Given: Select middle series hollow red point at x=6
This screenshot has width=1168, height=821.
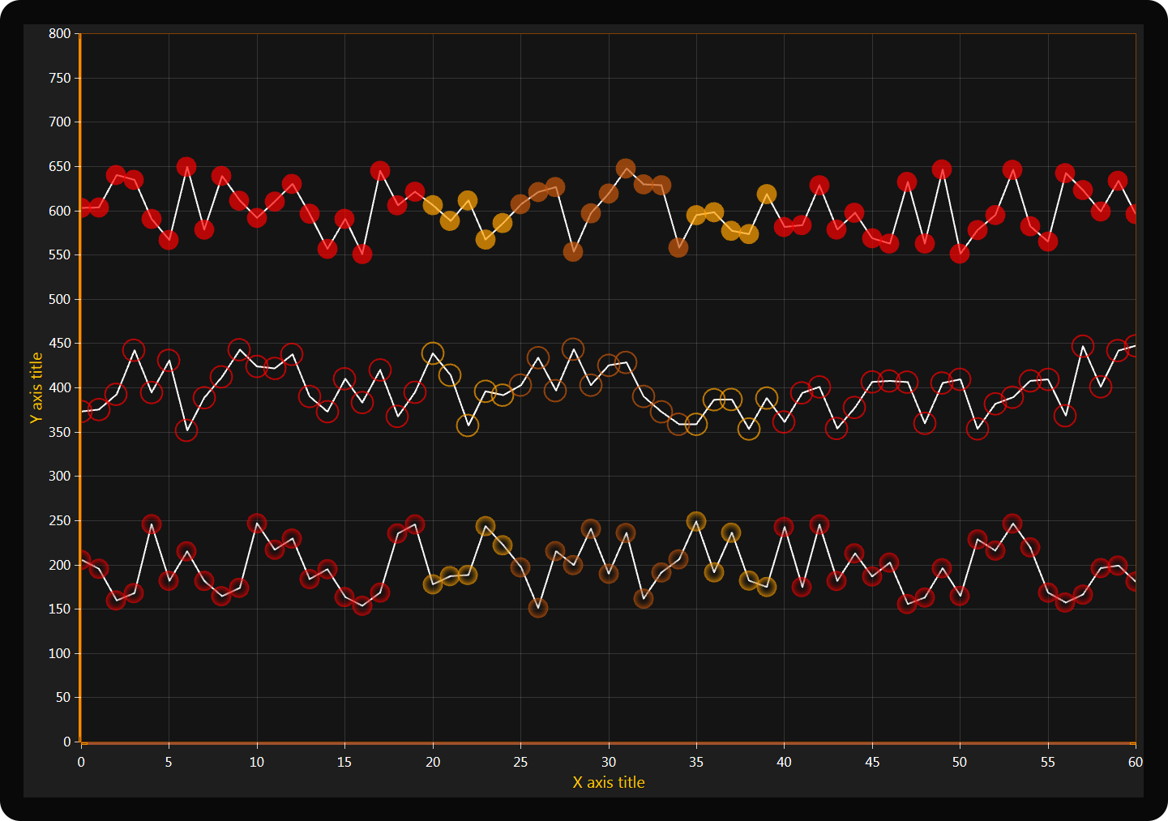Looking at the screenshot, I should tap(186, 430).
